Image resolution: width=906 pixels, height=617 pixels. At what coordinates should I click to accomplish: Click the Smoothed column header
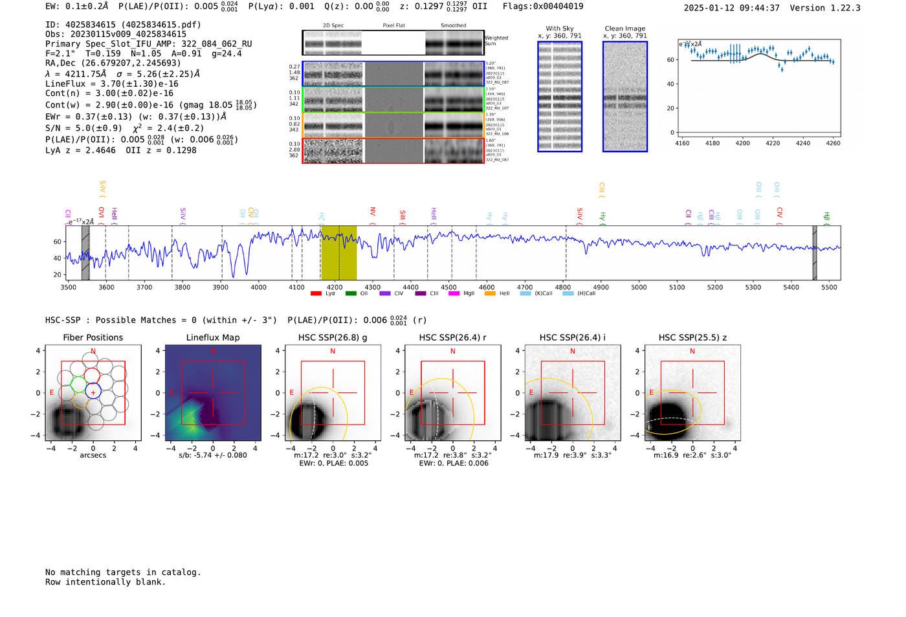(x=453, y=26)
